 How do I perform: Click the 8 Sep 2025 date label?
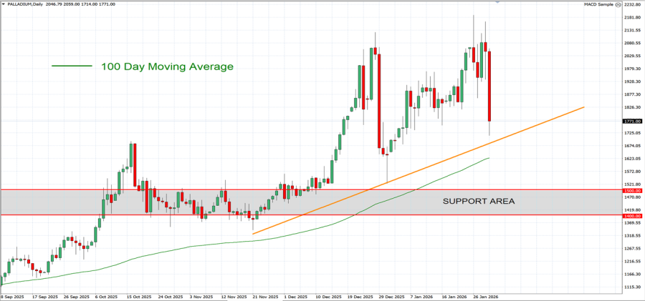tap(13, 296)
